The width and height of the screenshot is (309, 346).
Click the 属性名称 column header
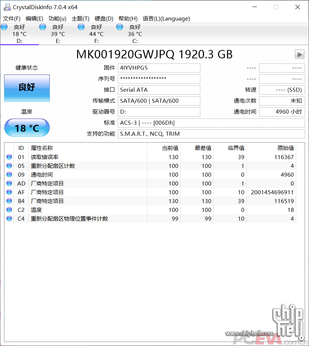88,148
